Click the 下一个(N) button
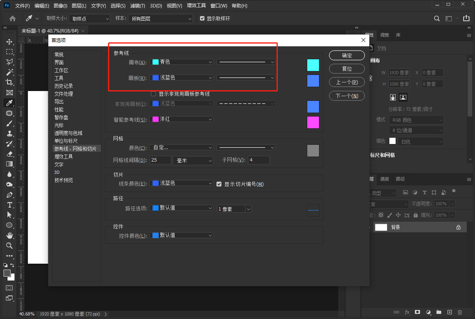The image size is (475, 319). (347, 96)
